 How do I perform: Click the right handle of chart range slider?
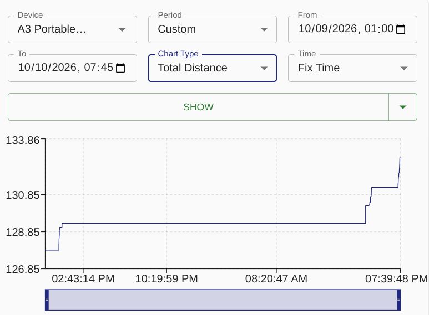[398, 299]
